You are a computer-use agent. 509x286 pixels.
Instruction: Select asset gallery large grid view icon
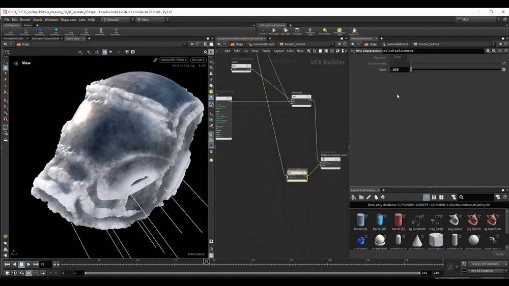point(441,197)
